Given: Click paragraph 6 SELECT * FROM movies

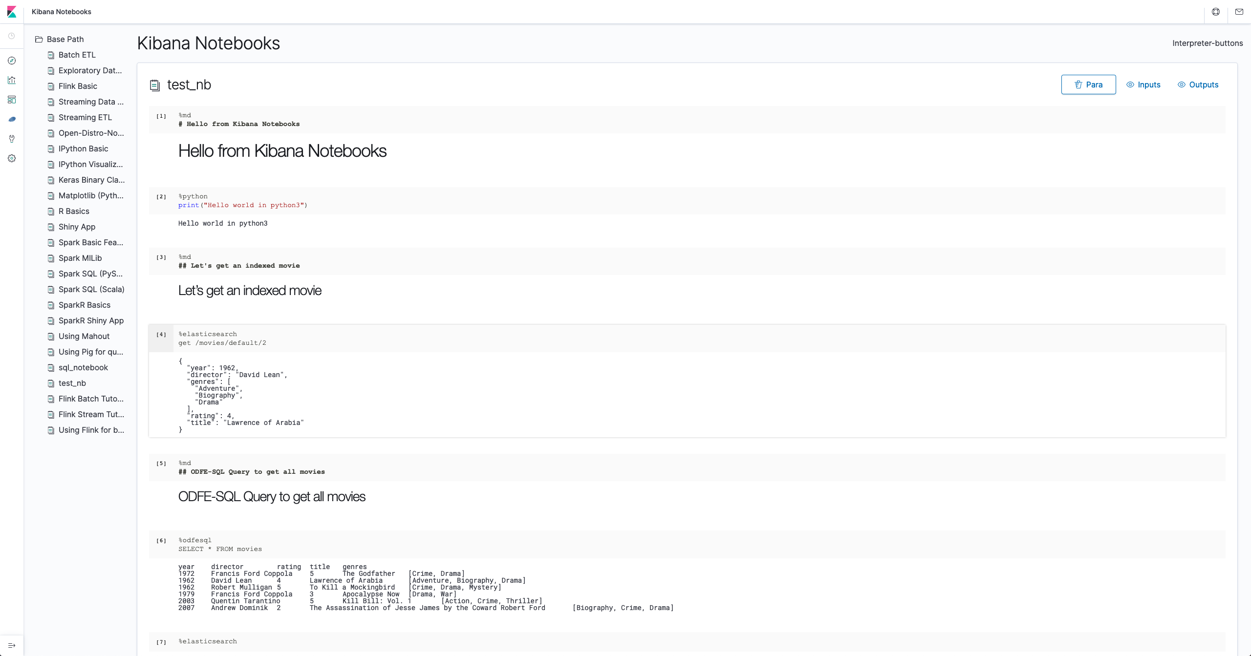Looking at the screenshot, I should pos(220,549).
